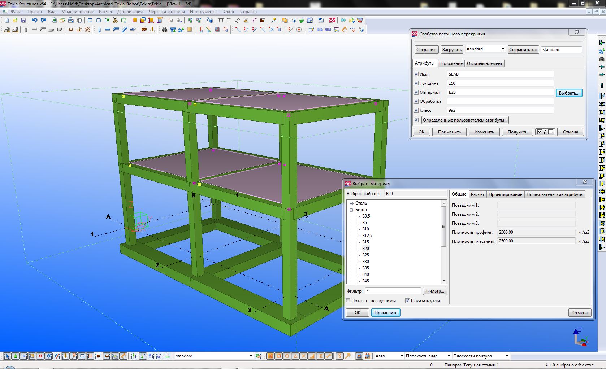The image size is (606, 369).
Task: Select the blue curved beam tool
Action: click(125, 30)
